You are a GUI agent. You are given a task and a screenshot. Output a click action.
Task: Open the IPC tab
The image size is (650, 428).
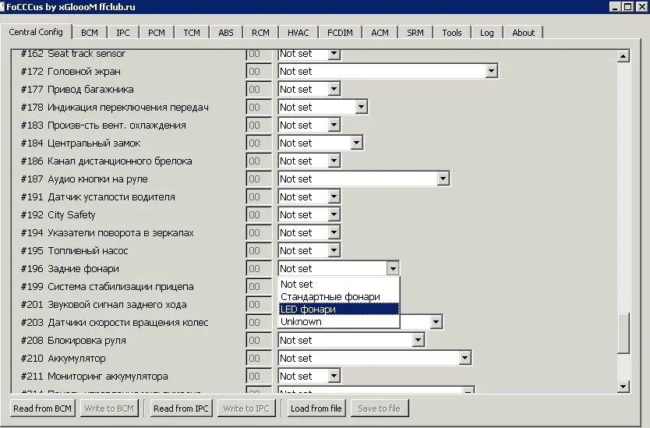tap(122, 33)
